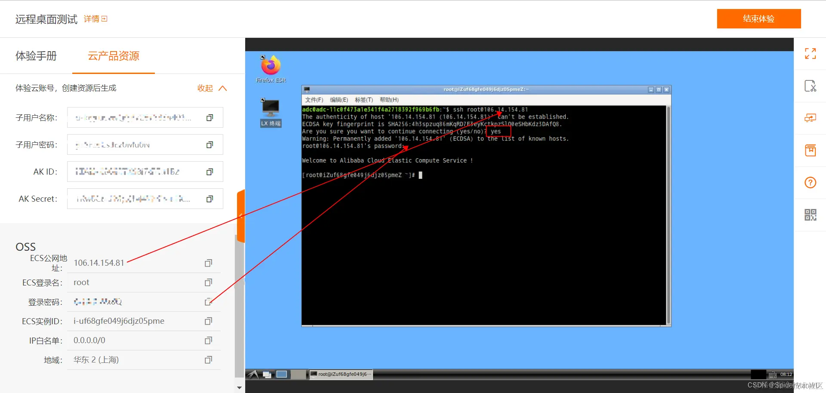The height and width of the screenshot is (393, 826).
Task: Copy the ECS实例ID value
Action: pos(208,321)
